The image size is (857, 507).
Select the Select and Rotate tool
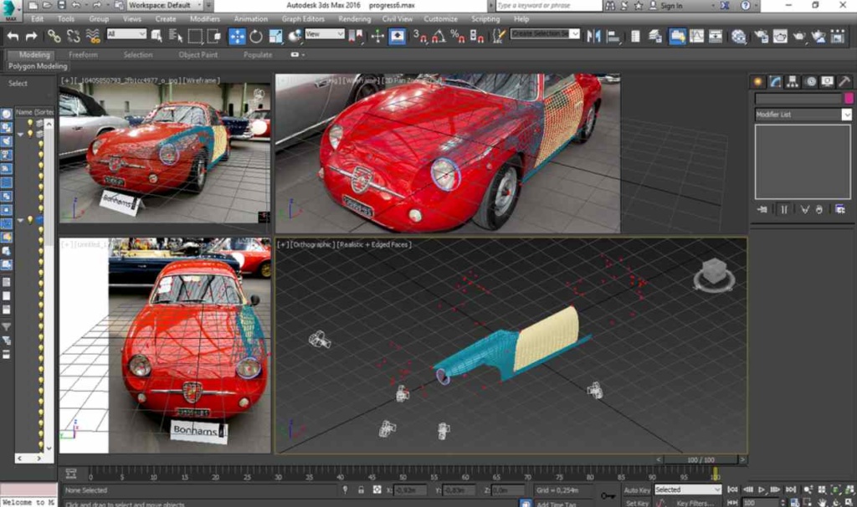pos(255,35)
